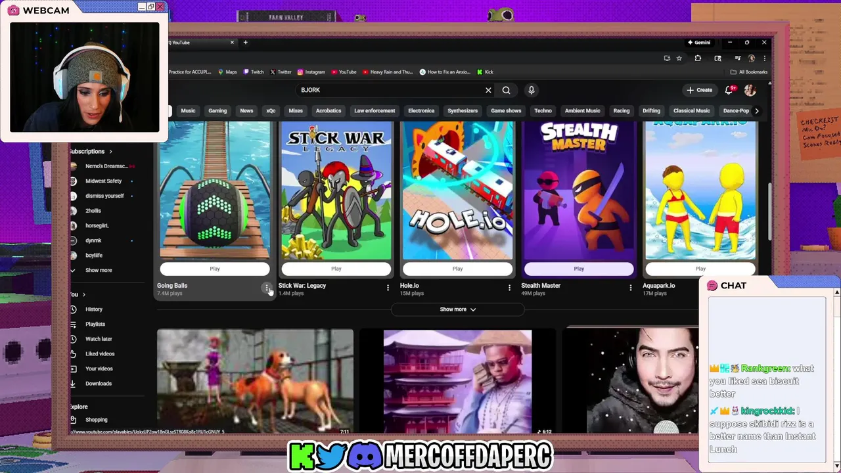Open the Twitch bookmark
The width and height of the screenshot is (841, 473).
coord(254,72)
